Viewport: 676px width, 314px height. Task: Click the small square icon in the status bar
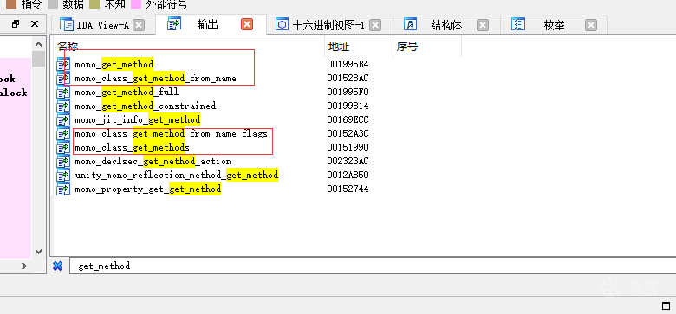[666, 306]
